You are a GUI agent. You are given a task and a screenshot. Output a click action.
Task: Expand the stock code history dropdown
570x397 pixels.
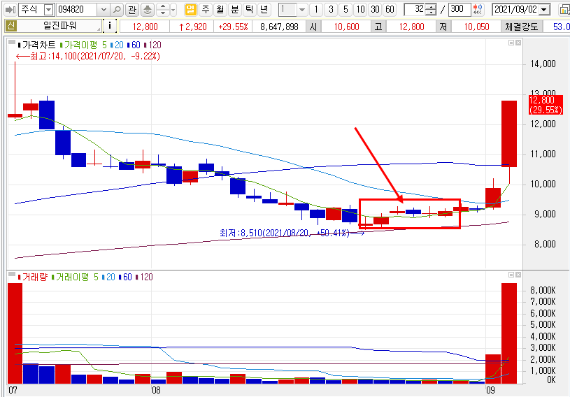[x=104, y=10]
